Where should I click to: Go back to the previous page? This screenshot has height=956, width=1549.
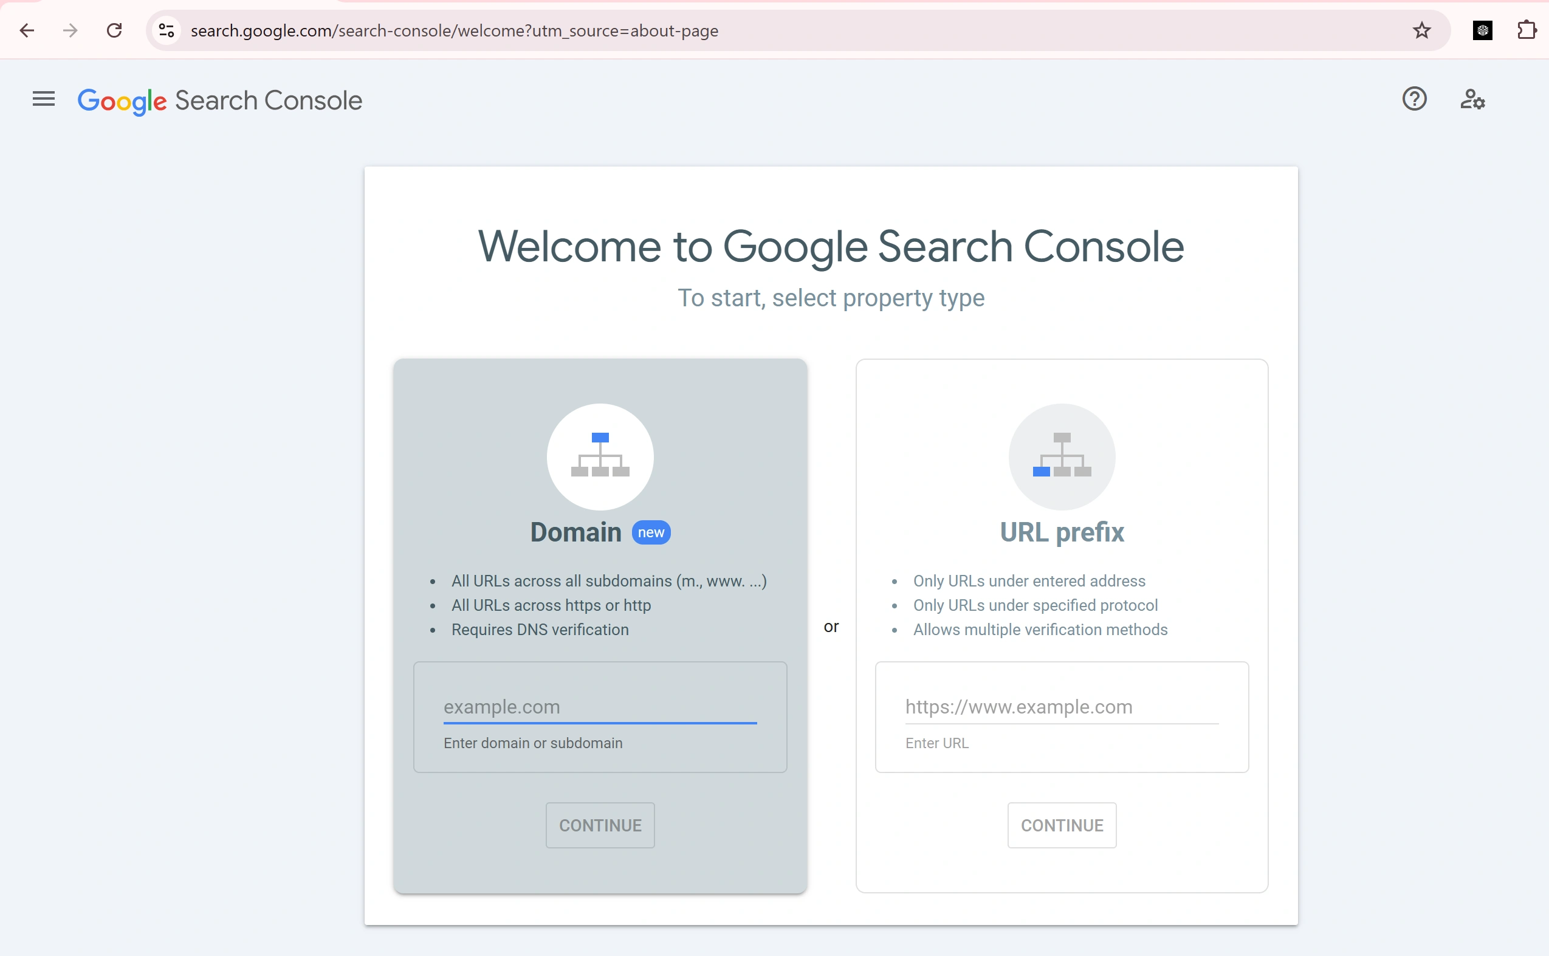click(x=27, y=30)
